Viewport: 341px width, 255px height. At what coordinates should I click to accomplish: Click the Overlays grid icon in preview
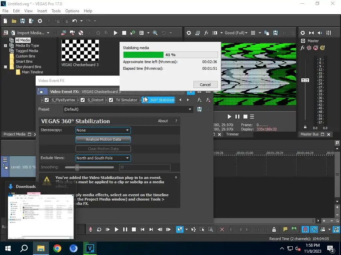click(253, 33)
